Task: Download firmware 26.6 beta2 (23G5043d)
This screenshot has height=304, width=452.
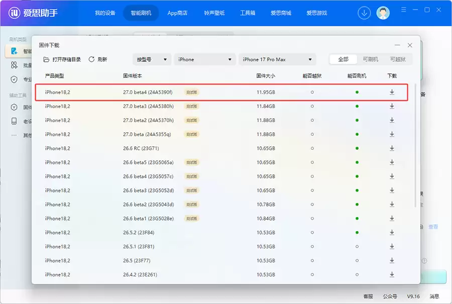Action: point(392,205)
